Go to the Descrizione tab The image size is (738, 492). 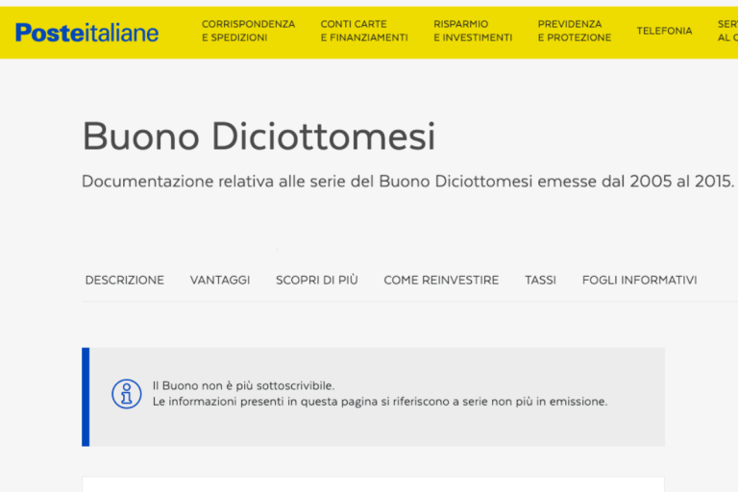point(125,281)
